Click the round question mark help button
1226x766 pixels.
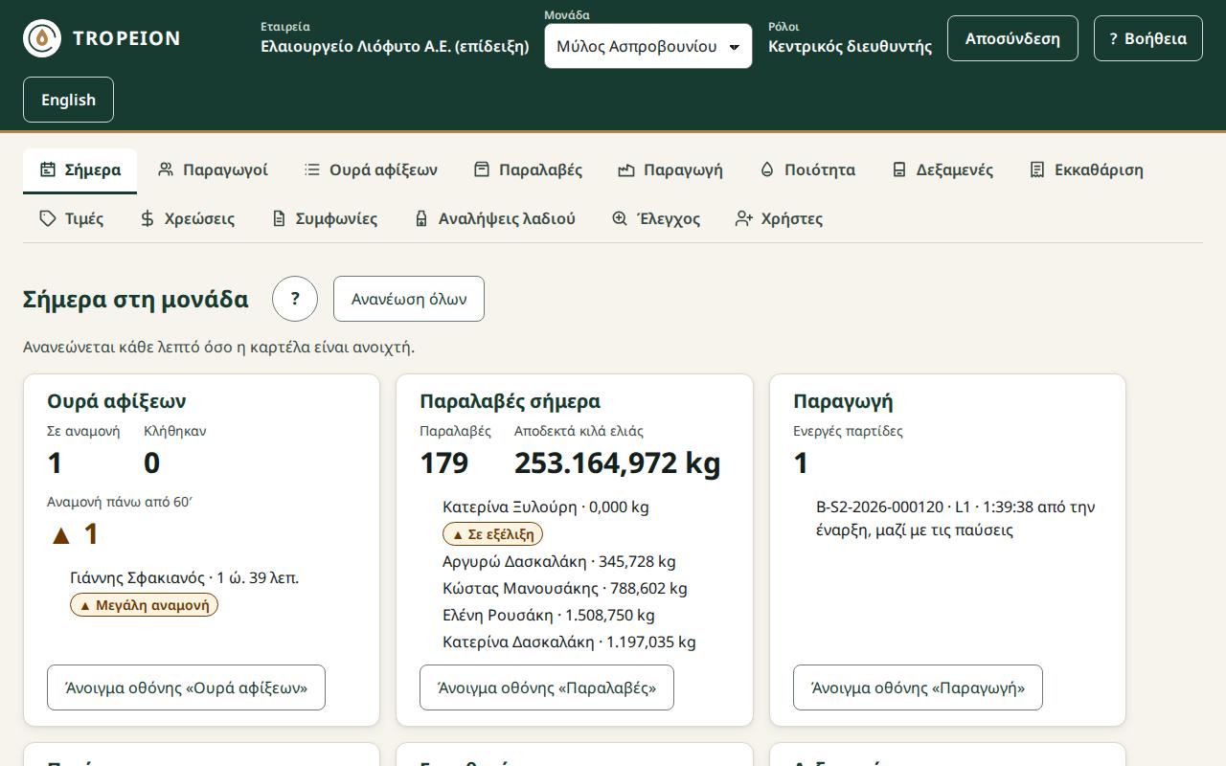(295, 299)
